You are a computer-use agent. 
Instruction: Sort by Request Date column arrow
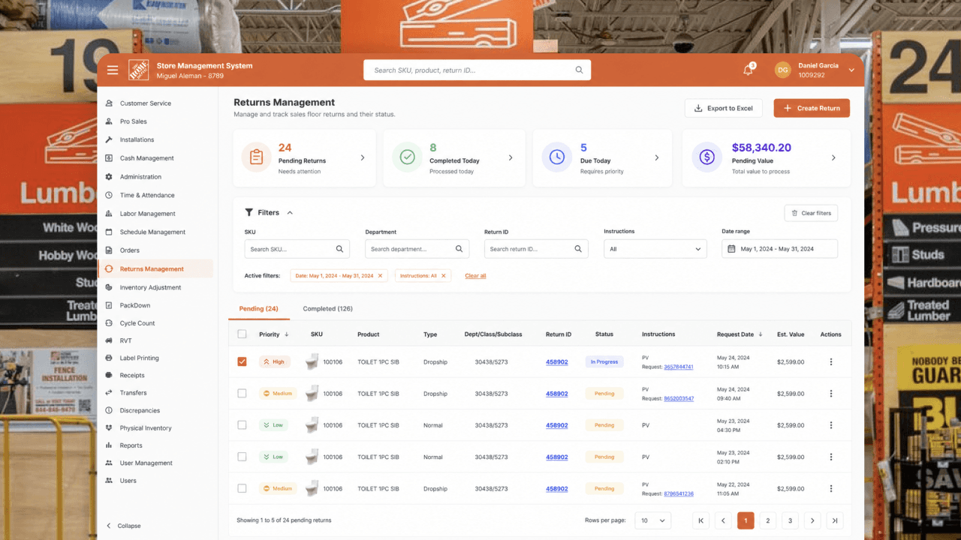pyautogui.click(x=761, y=334)
